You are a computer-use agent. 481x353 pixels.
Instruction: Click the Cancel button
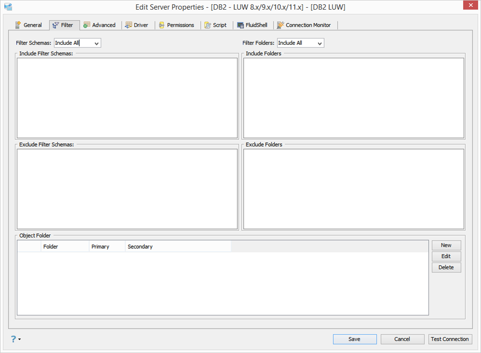402,339
